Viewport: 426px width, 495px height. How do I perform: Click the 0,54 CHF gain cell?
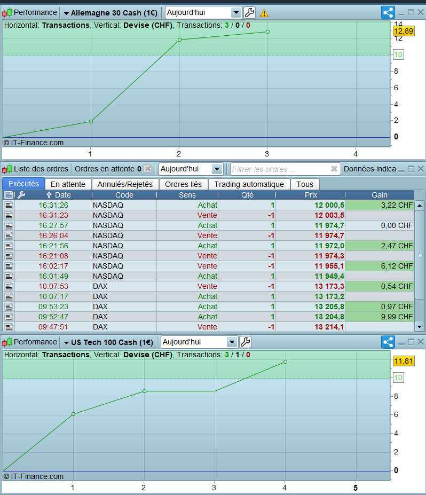[x=380, y=286]
